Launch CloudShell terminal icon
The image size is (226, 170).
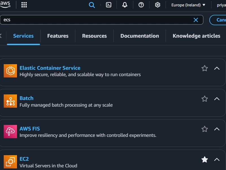[108, 5]
